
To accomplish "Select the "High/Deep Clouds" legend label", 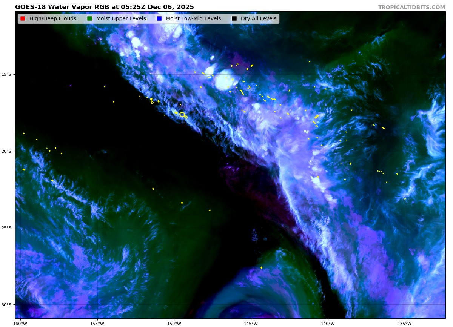I will 53,19.
